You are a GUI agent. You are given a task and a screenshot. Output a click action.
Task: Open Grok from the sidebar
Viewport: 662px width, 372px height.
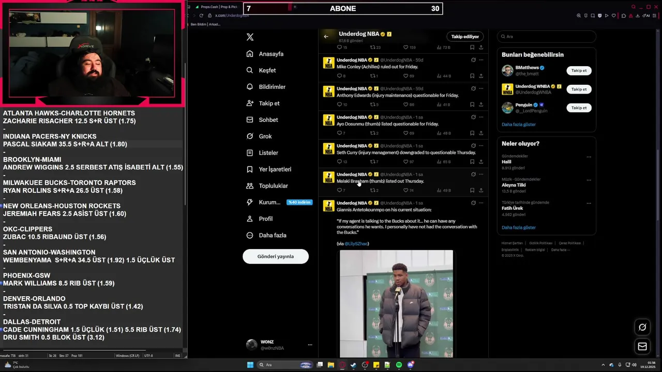259,136
